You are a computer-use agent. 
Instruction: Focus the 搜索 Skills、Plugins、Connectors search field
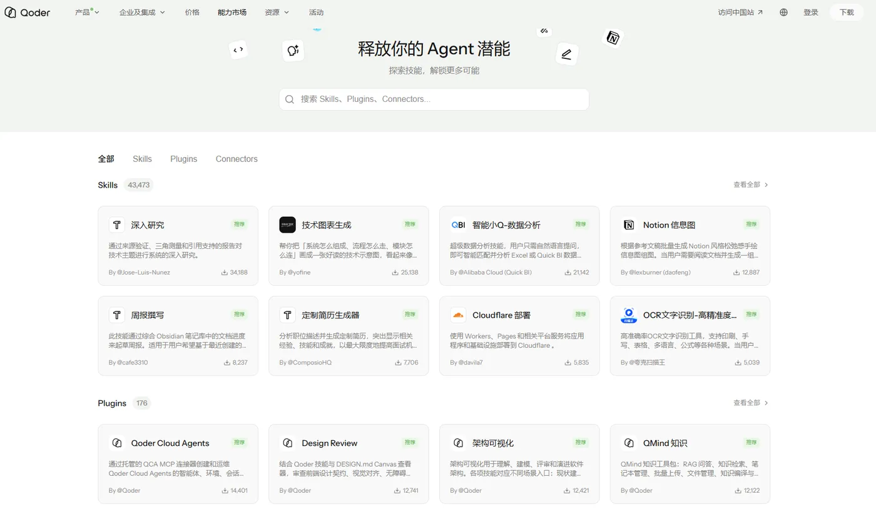point(434,99)
